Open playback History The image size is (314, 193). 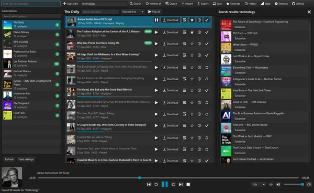coord(251,4)
